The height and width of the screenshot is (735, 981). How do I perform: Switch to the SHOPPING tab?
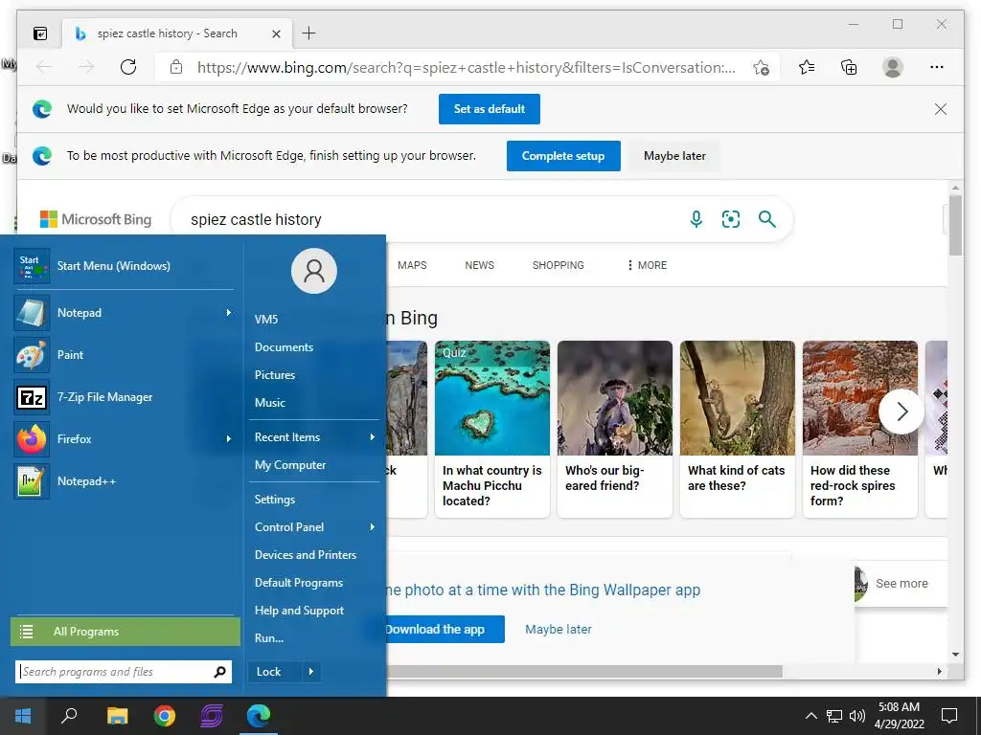pos(559,265)
